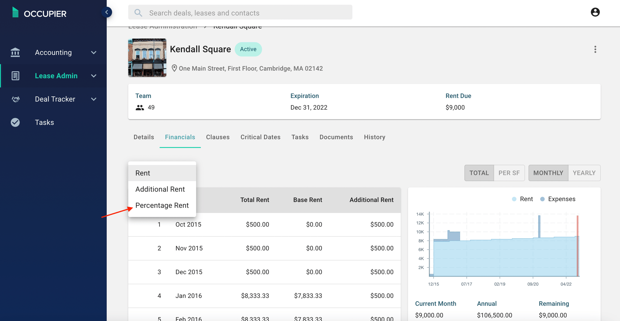This screenshot has height=321, width=620.
Task: Switch to the lease Tasks tab
Action: 300,137
